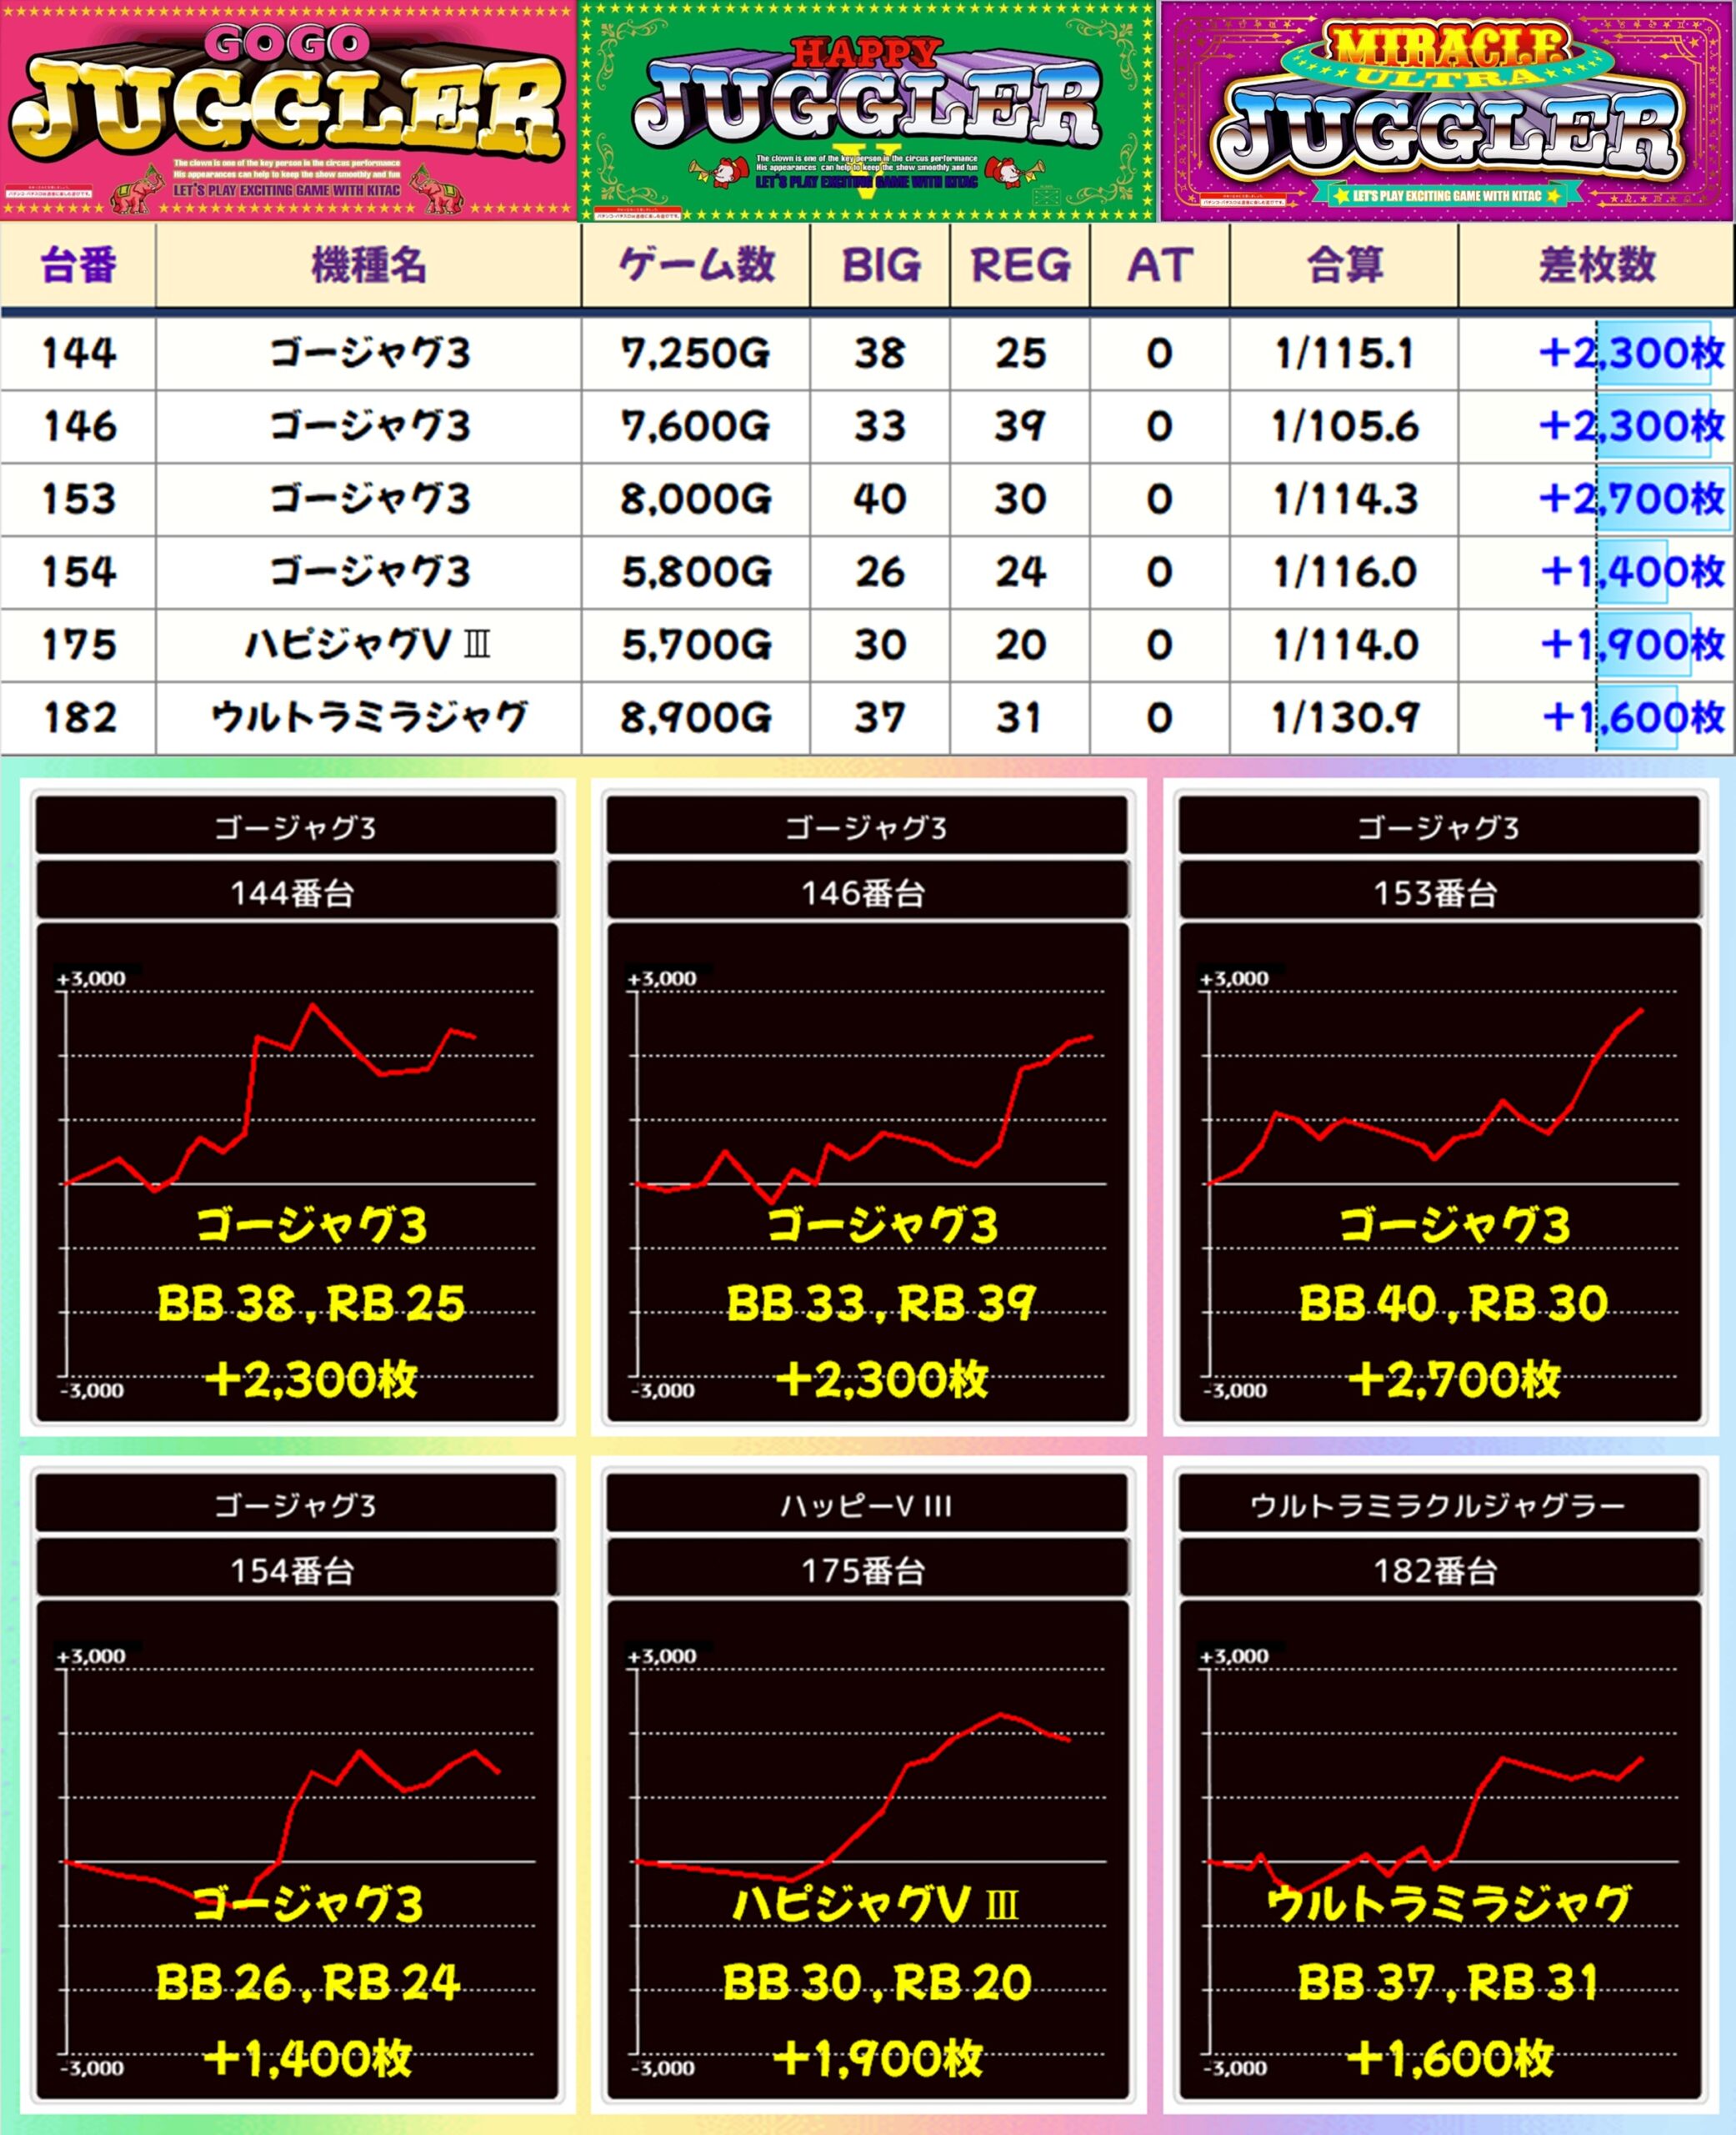Click the +2,700枚 cell for machine 153
The height and width of the screenshot is (2135, 1736).
coord(1632,498)
